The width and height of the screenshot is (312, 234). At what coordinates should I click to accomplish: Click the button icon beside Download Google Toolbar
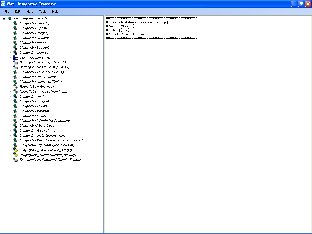15,160
